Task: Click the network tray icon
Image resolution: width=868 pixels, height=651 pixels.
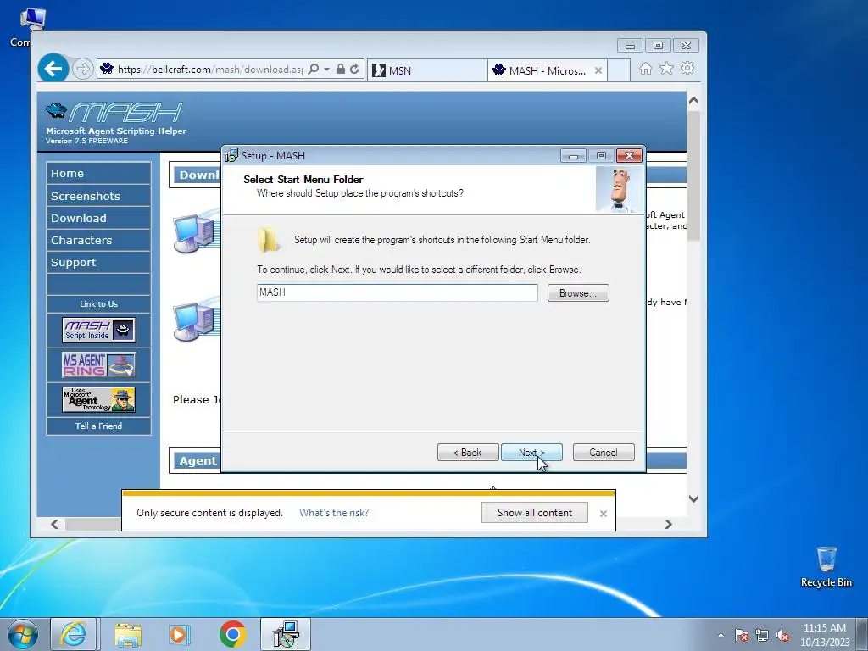Action: (x=762, y=635)
